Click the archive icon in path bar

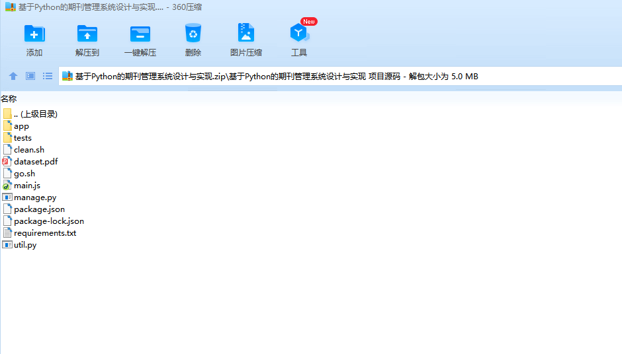point(67,76)
